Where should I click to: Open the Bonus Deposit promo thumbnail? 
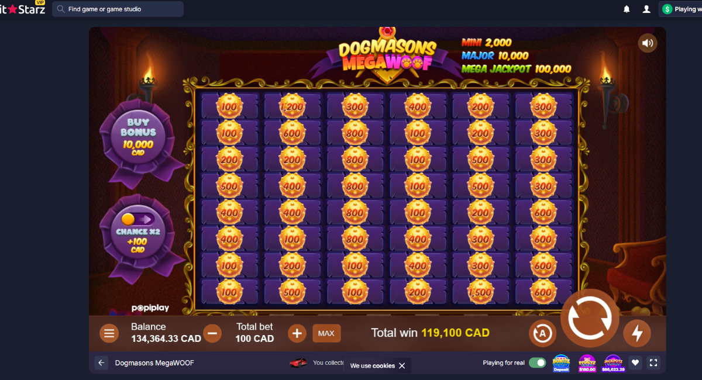tap(561, 363)
